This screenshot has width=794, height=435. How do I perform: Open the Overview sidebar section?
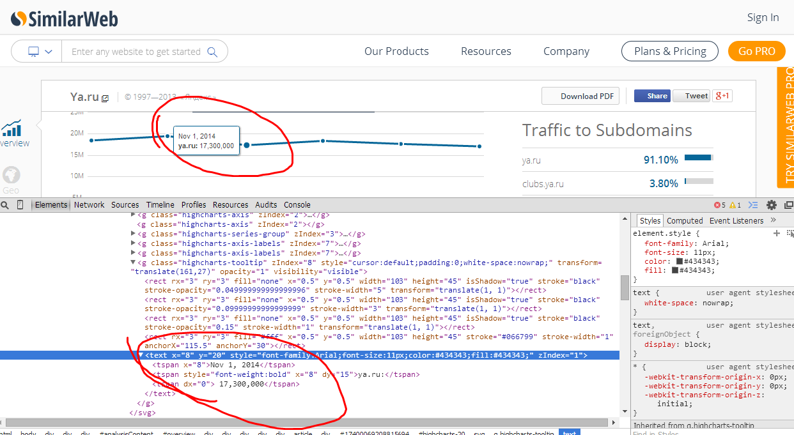[13, 133]
